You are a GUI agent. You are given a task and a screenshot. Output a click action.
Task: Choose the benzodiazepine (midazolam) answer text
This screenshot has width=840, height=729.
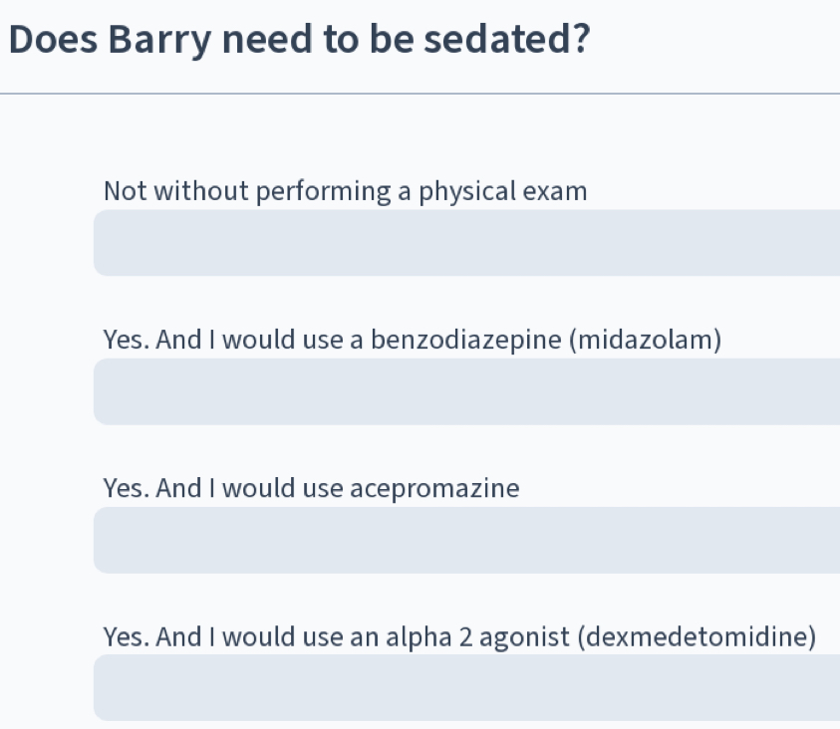(412, 340)
